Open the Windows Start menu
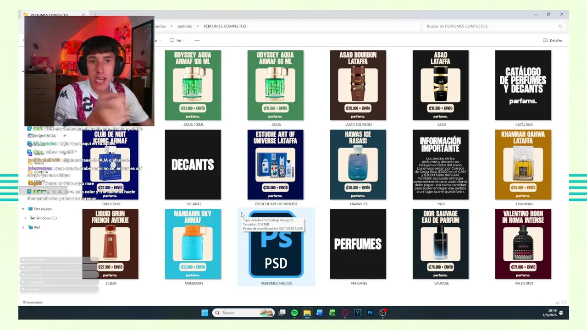The width and height of the screenshot is (587, 330). tap(205, 313)
